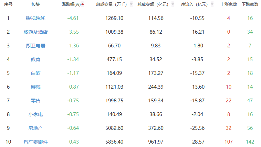Open the 白酒 sector link
Viewport: 261px width, 147px height.
tap(35, 73)
